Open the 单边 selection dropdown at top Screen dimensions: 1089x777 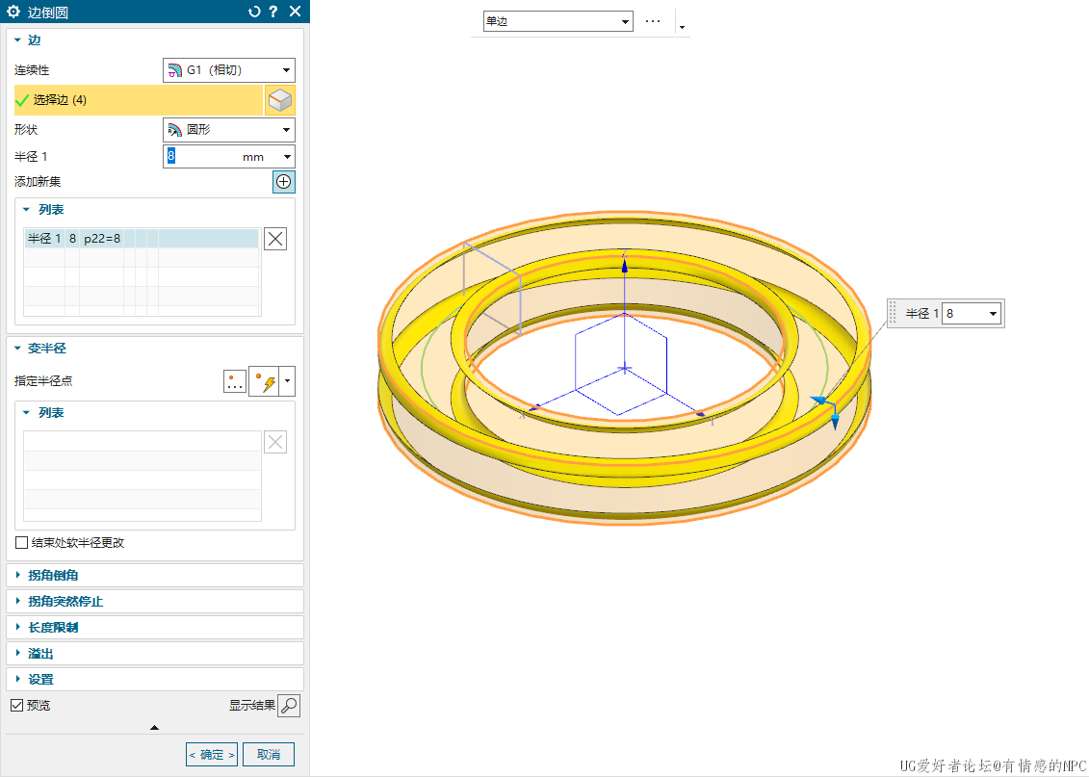click(x=557, y=21)
